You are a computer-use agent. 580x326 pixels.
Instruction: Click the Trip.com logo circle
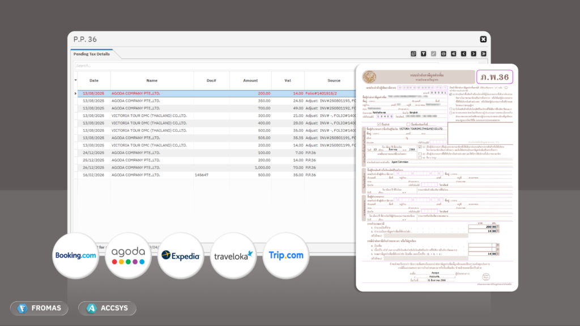285,255
